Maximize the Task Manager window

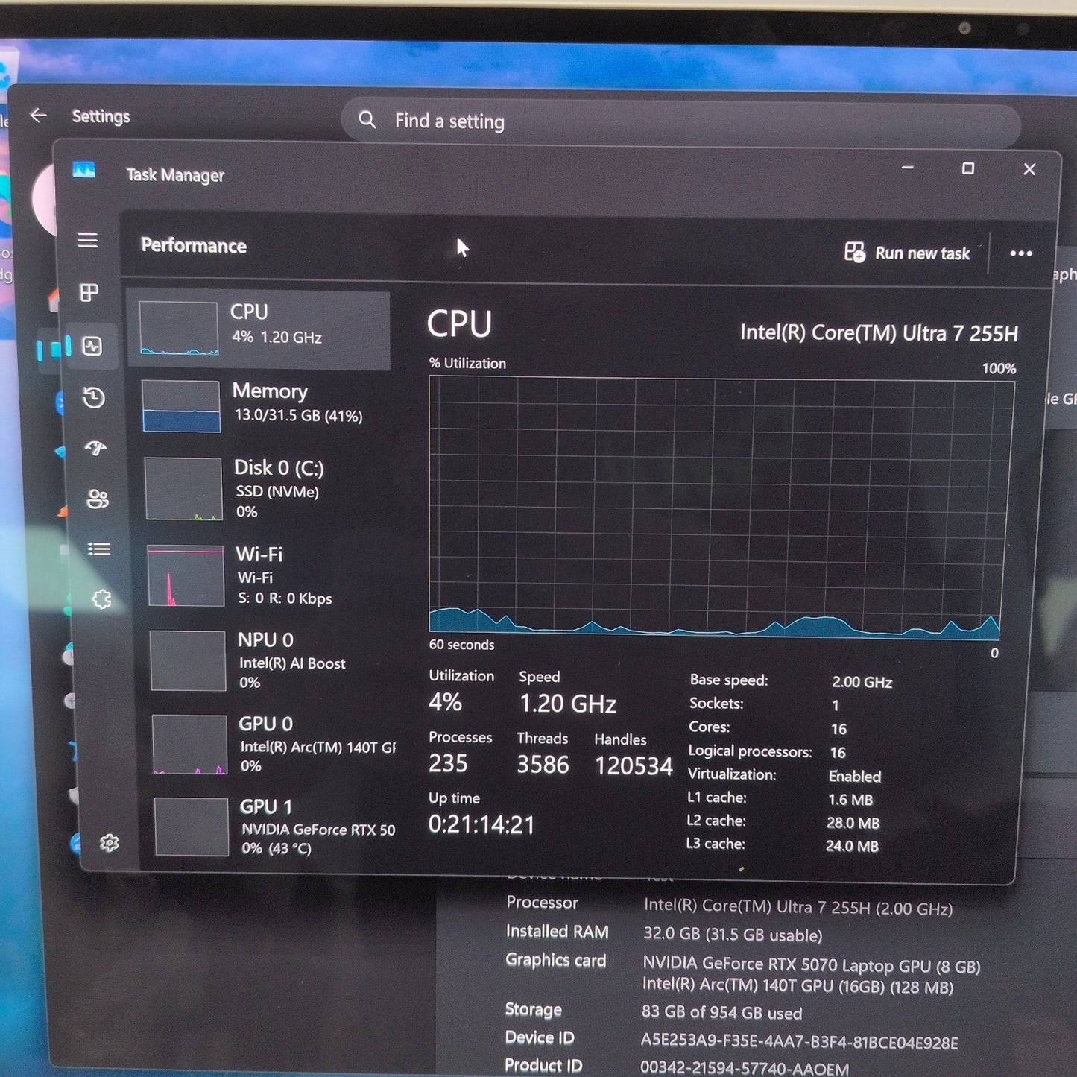(968, 168)
